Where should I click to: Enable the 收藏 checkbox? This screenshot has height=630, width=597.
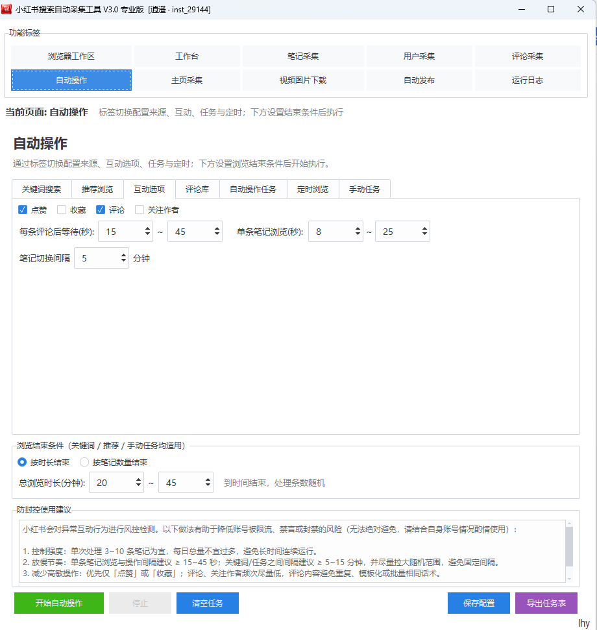pos(62,210)
